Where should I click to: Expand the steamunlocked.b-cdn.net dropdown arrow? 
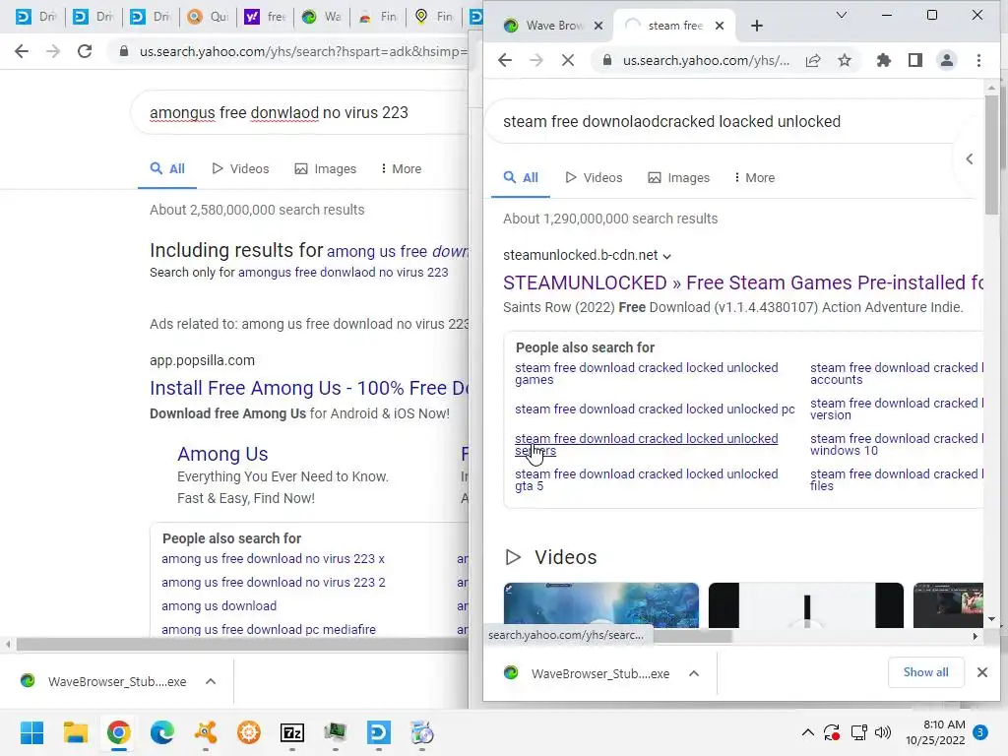point(667,256)
